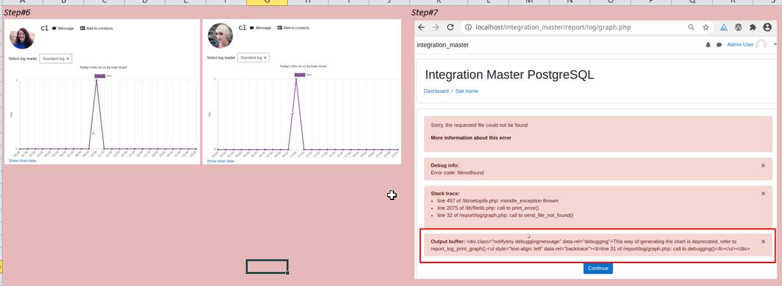This screenshot has height=286, width=782.
Task: Open the Site home breadcrumb link
Action: pyautogui.click(x=467, y=91)
